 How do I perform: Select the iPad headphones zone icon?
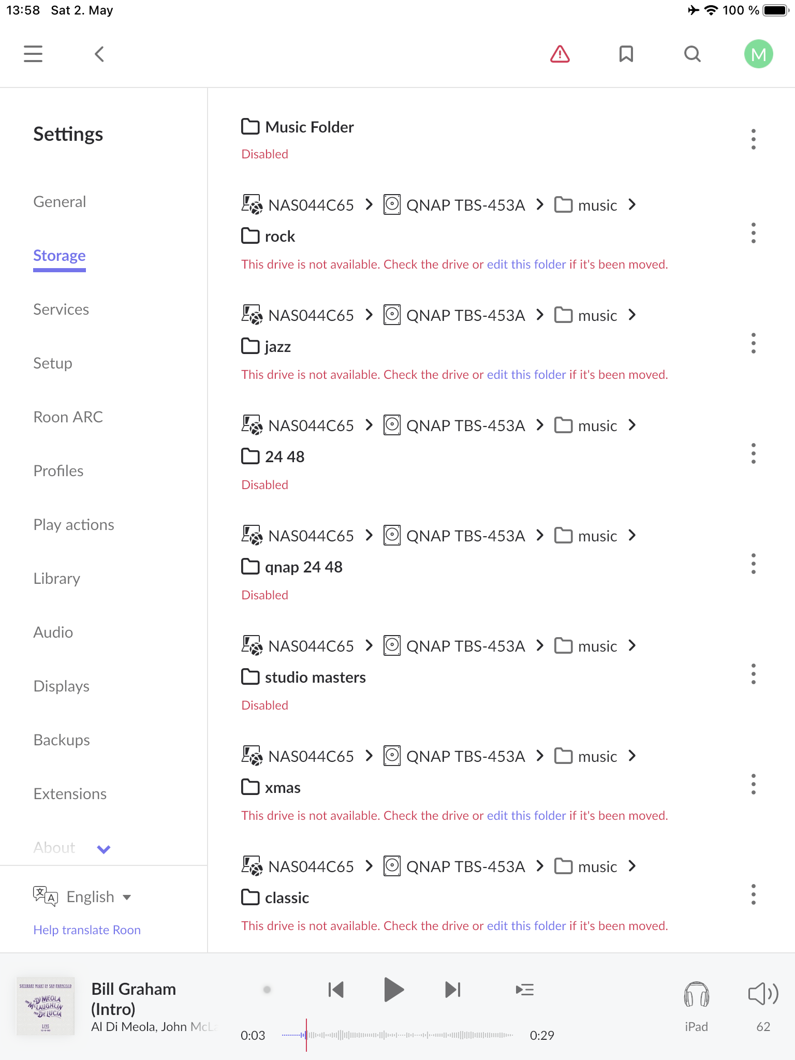pos(696,994)
